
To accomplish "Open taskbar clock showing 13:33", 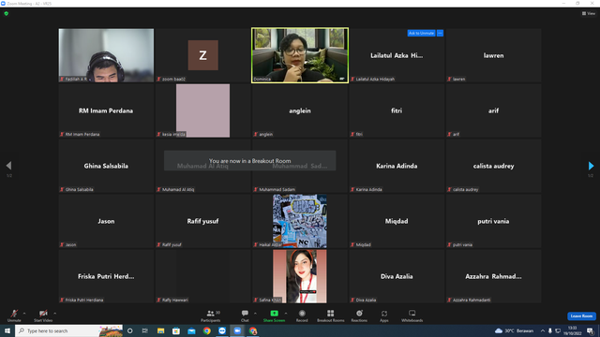I will pos(573,330).
